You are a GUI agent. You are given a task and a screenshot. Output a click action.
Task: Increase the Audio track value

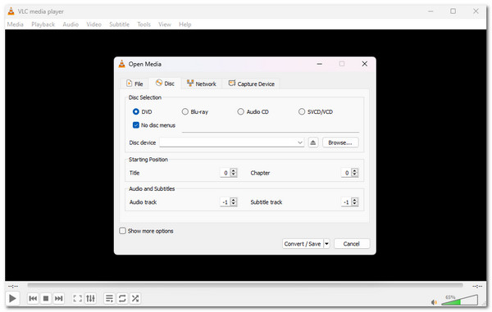pos(234,200)
